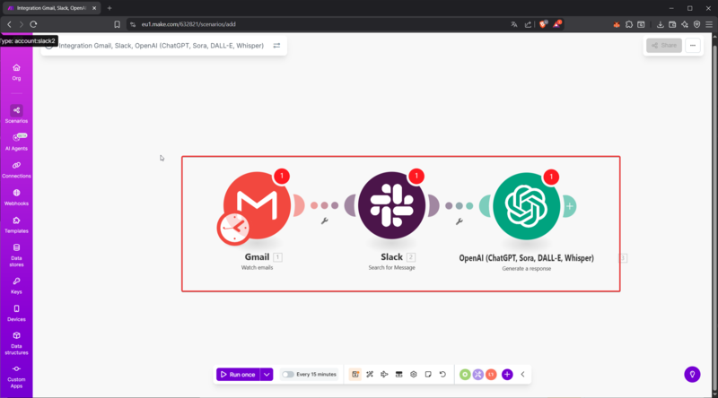Click the clock trigger icon on Gmail

click(234, 229)
